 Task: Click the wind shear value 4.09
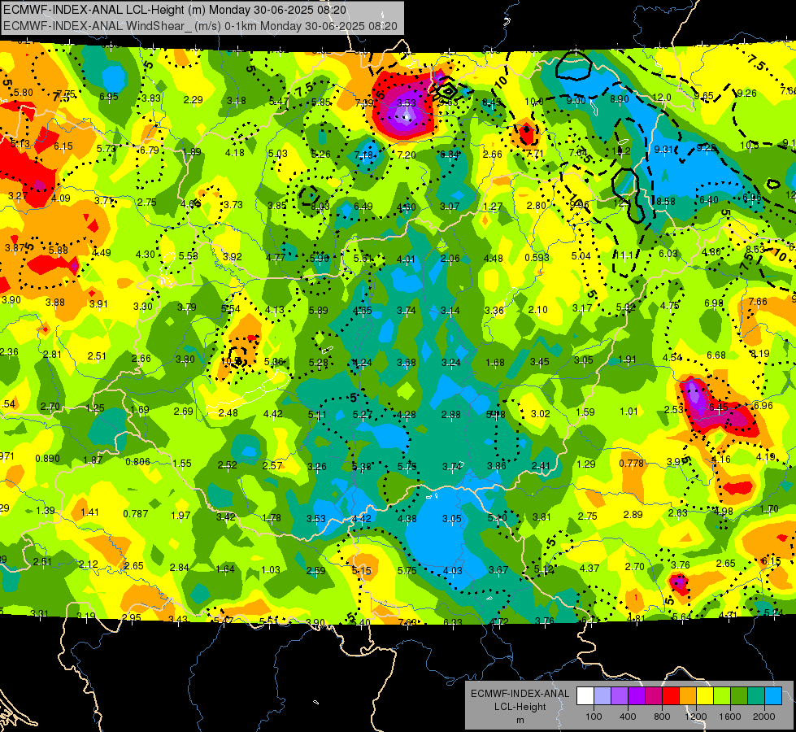tap(61, 198)
